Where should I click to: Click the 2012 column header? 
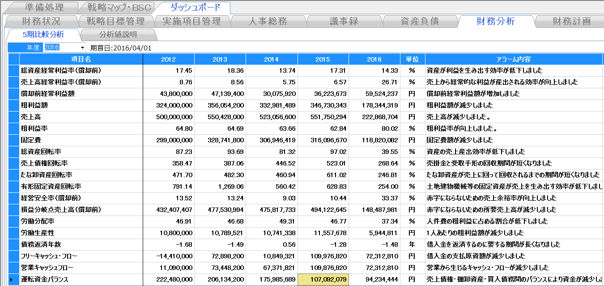[x=168, y=59]
